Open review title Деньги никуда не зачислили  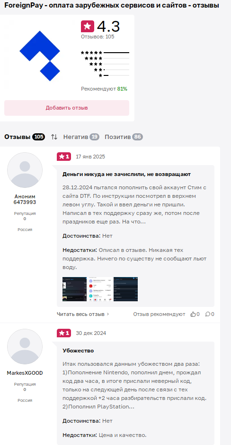click(x=126, y=174)
